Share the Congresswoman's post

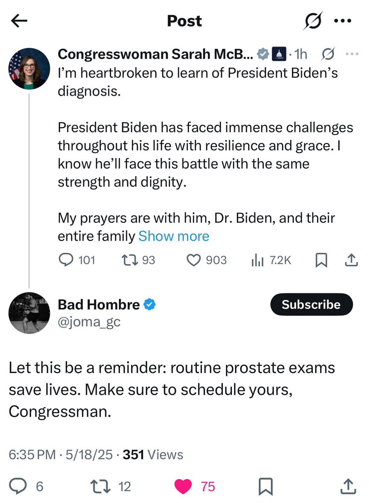pos(351,260)
